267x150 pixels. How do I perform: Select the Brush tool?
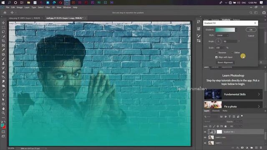(x=3, y=59)
